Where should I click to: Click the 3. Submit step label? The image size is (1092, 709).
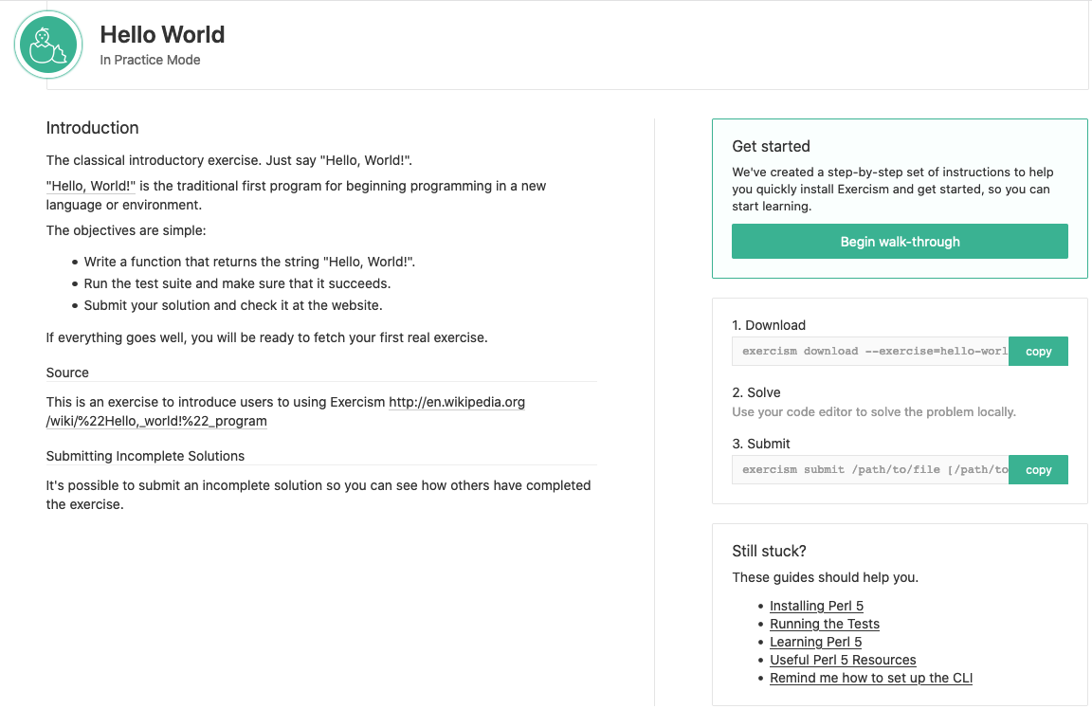761,444
